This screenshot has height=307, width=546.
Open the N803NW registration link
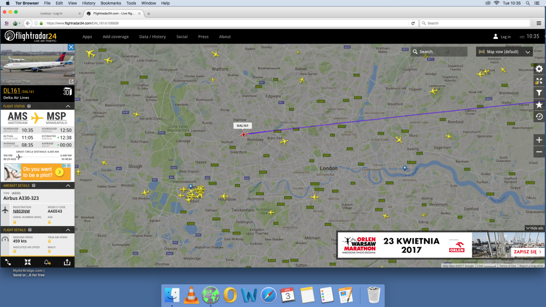[21, 211]
